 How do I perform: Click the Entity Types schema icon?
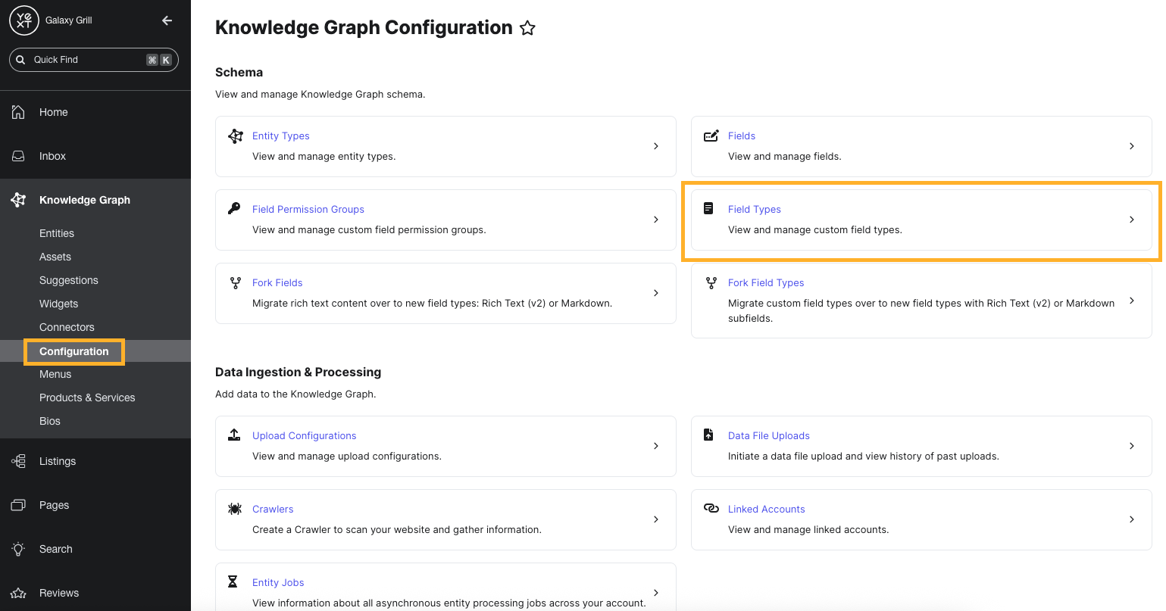(x=235, y=136)
